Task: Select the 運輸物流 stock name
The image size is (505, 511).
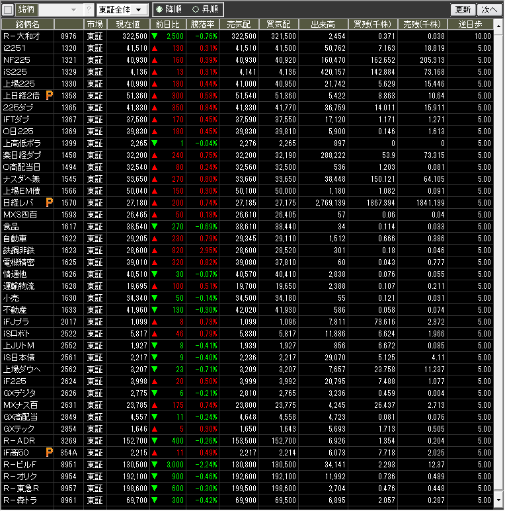Action: [x=19, y=286]
